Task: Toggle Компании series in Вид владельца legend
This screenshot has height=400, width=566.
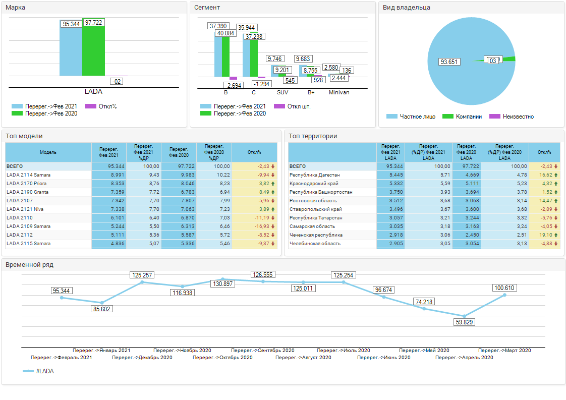Action: click(x=448, y=117)
